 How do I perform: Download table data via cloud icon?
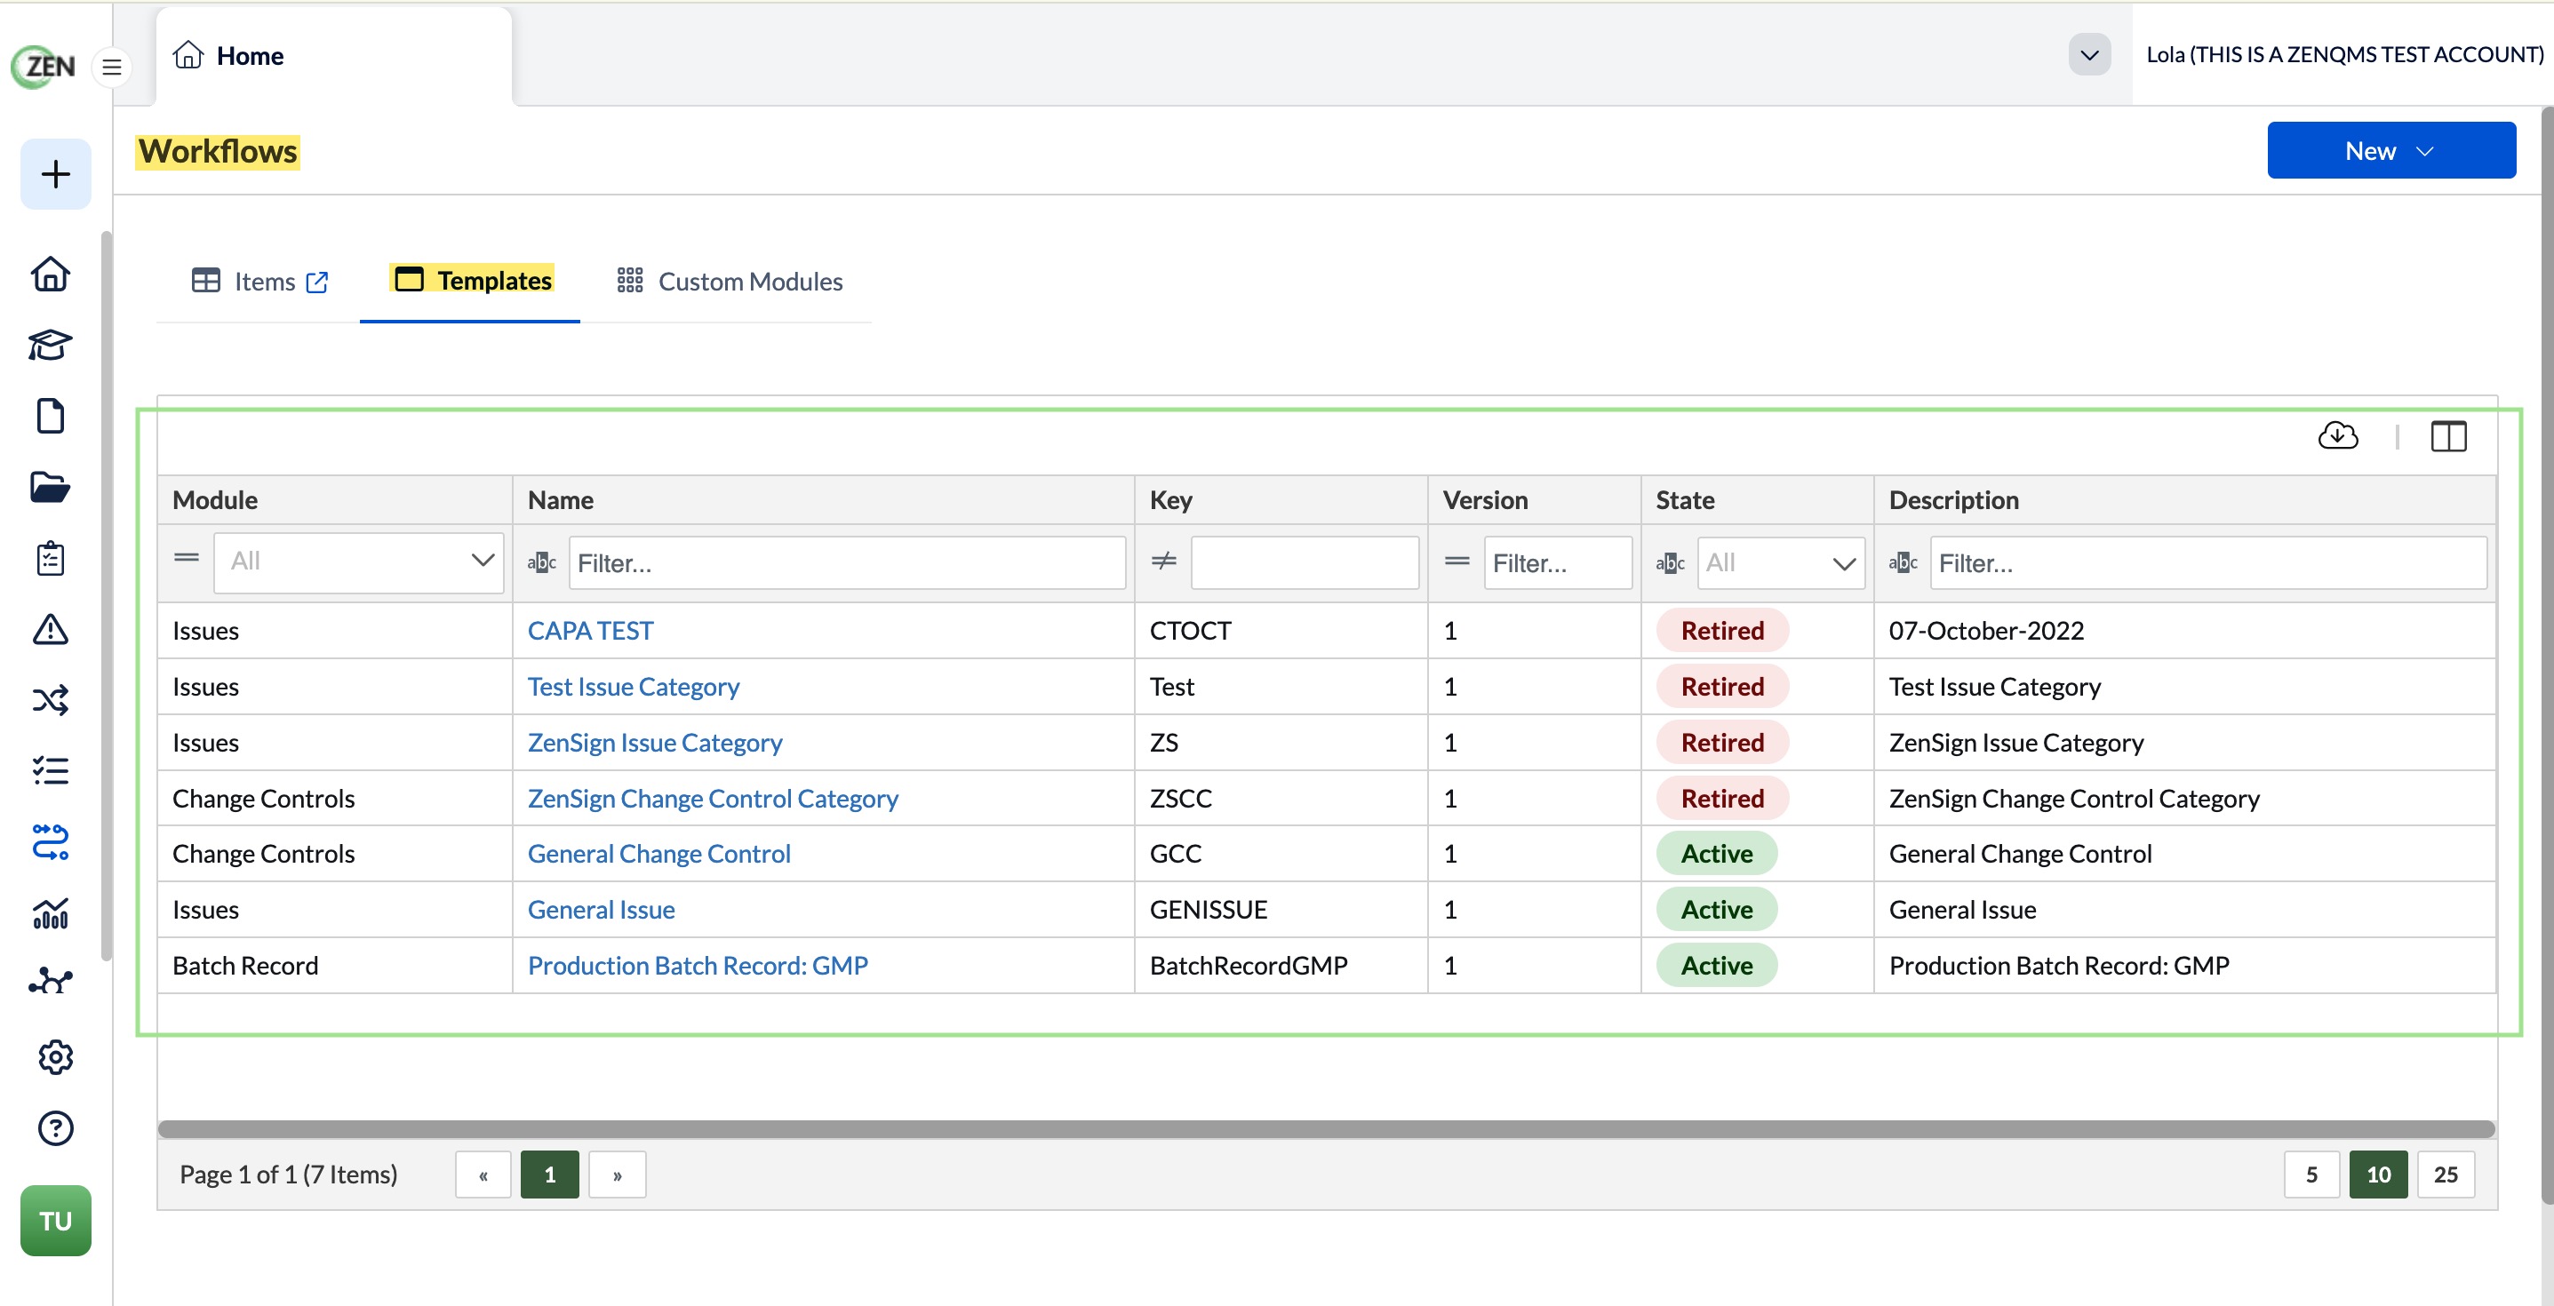pos(2338,436)
